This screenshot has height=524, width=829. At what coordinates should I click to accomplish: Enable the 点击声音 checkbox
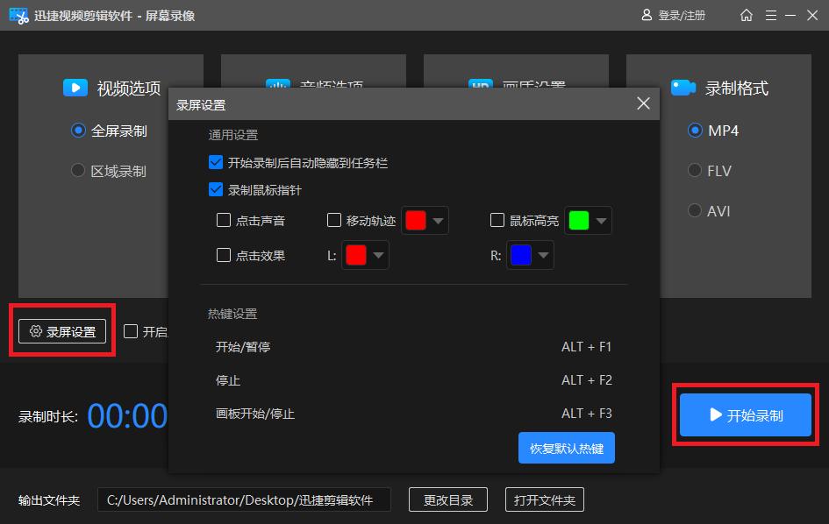tap(224, 220)
